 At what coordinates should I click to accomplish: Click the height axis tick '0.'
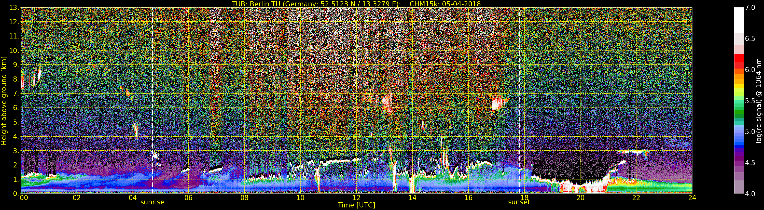16,194
